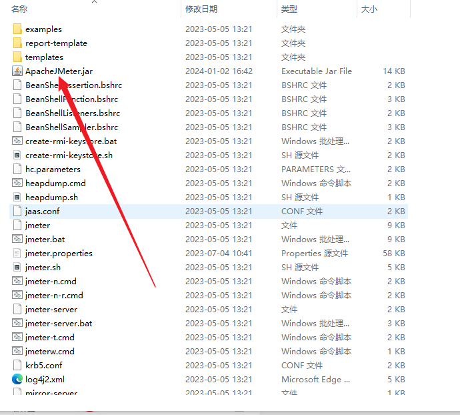Sort by the 名称 column header

coord(19,9)
